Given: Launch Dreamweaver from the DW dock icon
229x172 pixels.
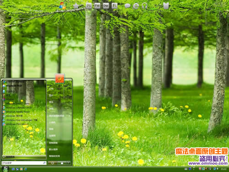Looking at the screenshot, I should (x=106, y=6).
